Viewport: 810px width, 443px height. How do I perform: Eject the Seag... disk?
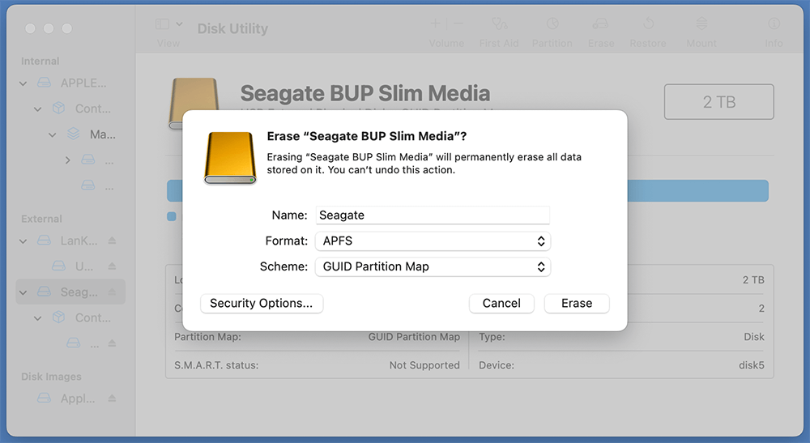pyautogui.click(x=112, y=292)
